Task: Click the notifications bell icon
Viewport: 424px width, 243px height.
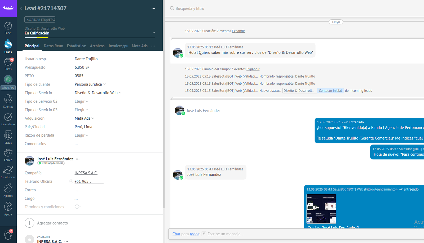Action: click(x=8, y=235)
